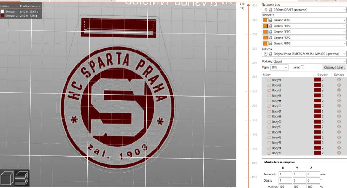Click the Extruder 2 legend entry
347x188 pixels.
20,16
